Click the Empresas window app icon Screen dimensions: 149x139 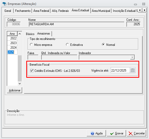point(4,4)
